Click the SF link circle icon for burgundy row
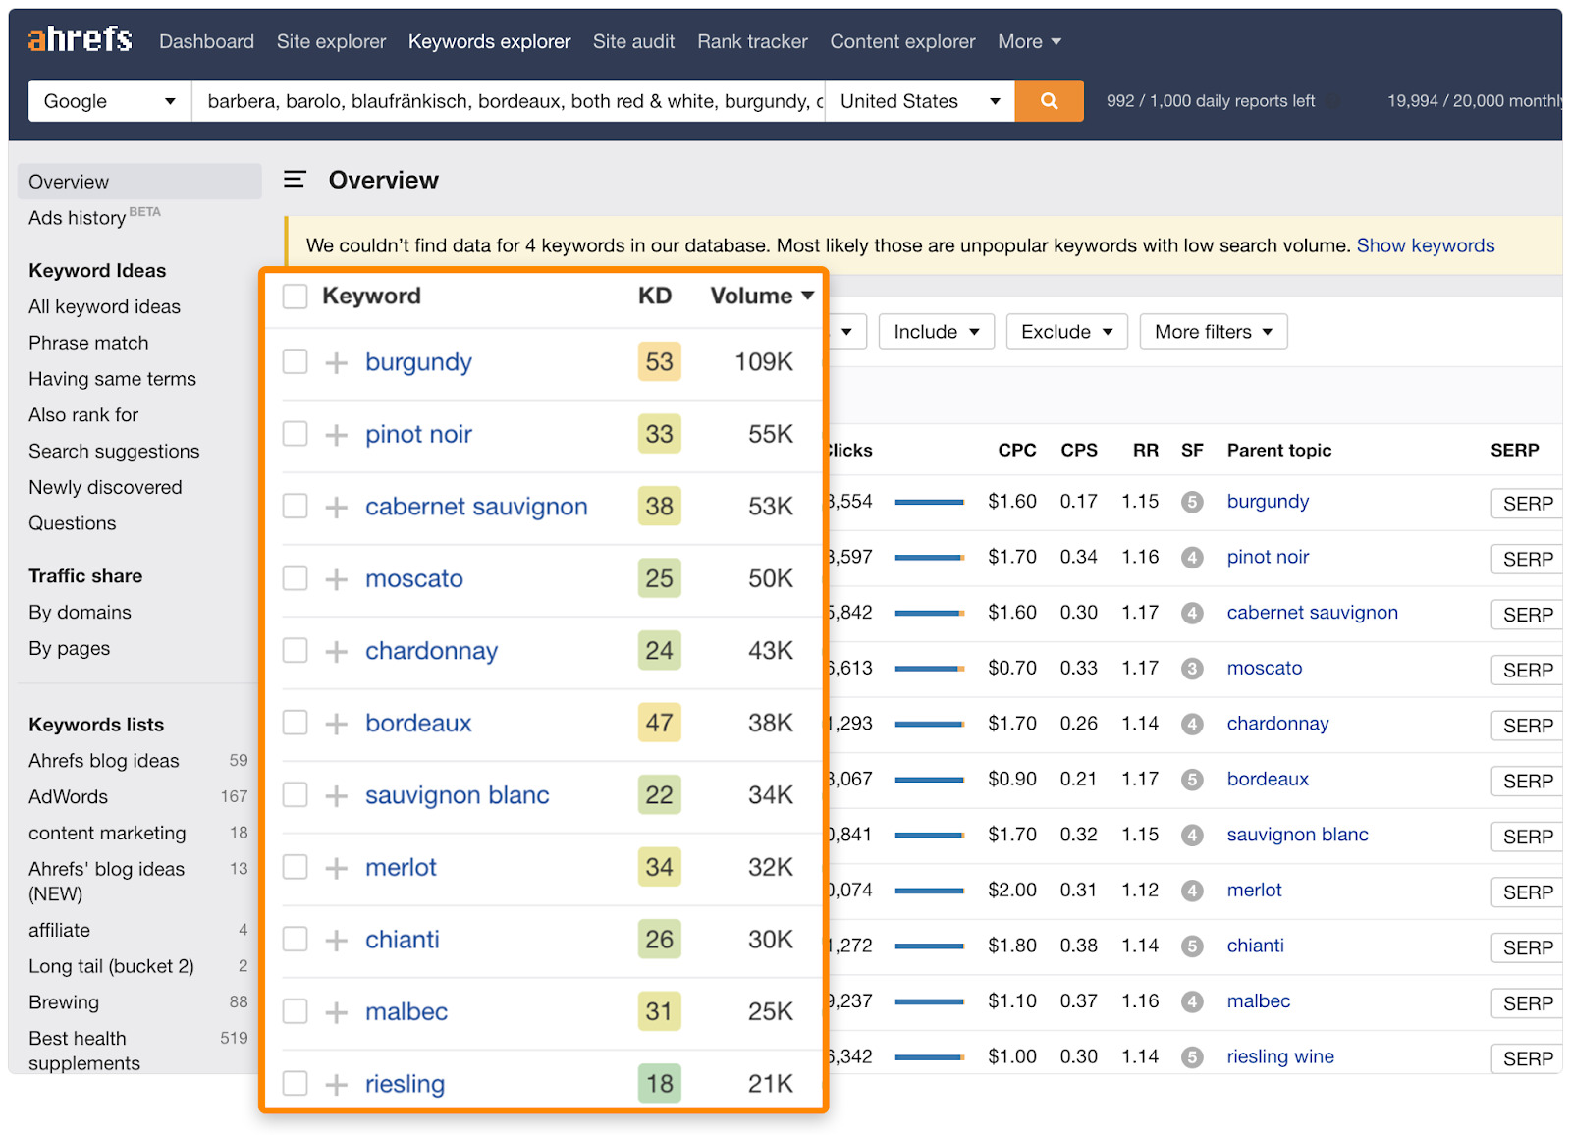Screen dimensions: 1571x1135 1192,502
